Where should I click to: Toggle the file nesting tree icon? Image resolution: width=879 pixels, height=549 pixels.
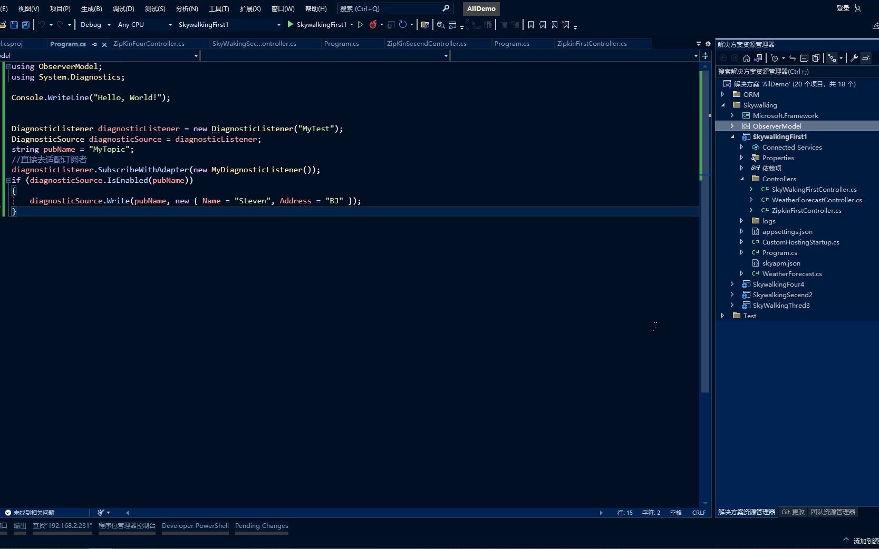point(832,58)
